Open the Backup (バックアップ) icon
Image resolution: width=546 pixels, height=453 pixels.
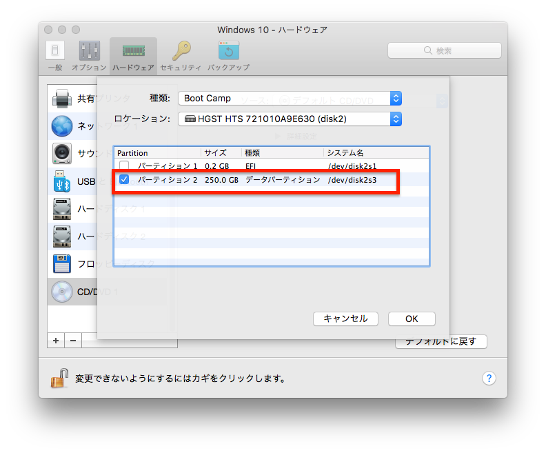[229, 51]
